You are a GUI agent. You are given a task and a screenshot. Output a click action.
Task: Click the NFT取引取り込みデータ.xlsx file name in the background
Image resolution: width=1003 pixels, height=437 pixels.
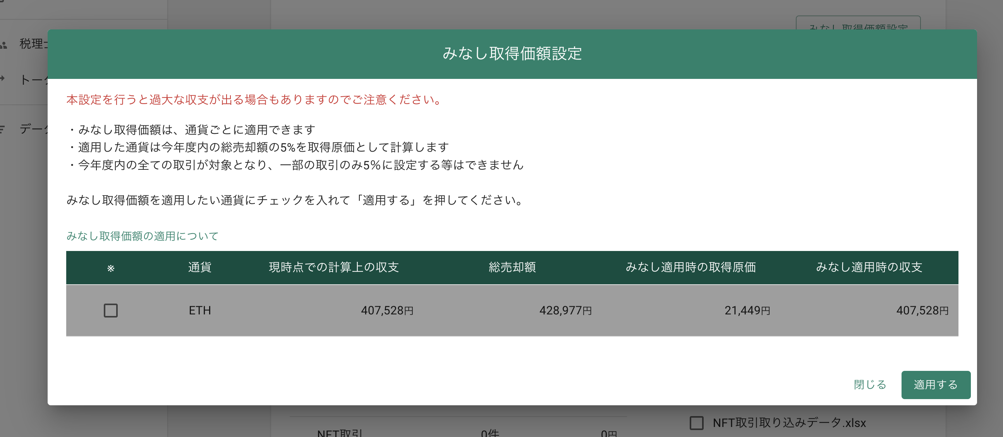pyautogui.click(x=789, y=423)
